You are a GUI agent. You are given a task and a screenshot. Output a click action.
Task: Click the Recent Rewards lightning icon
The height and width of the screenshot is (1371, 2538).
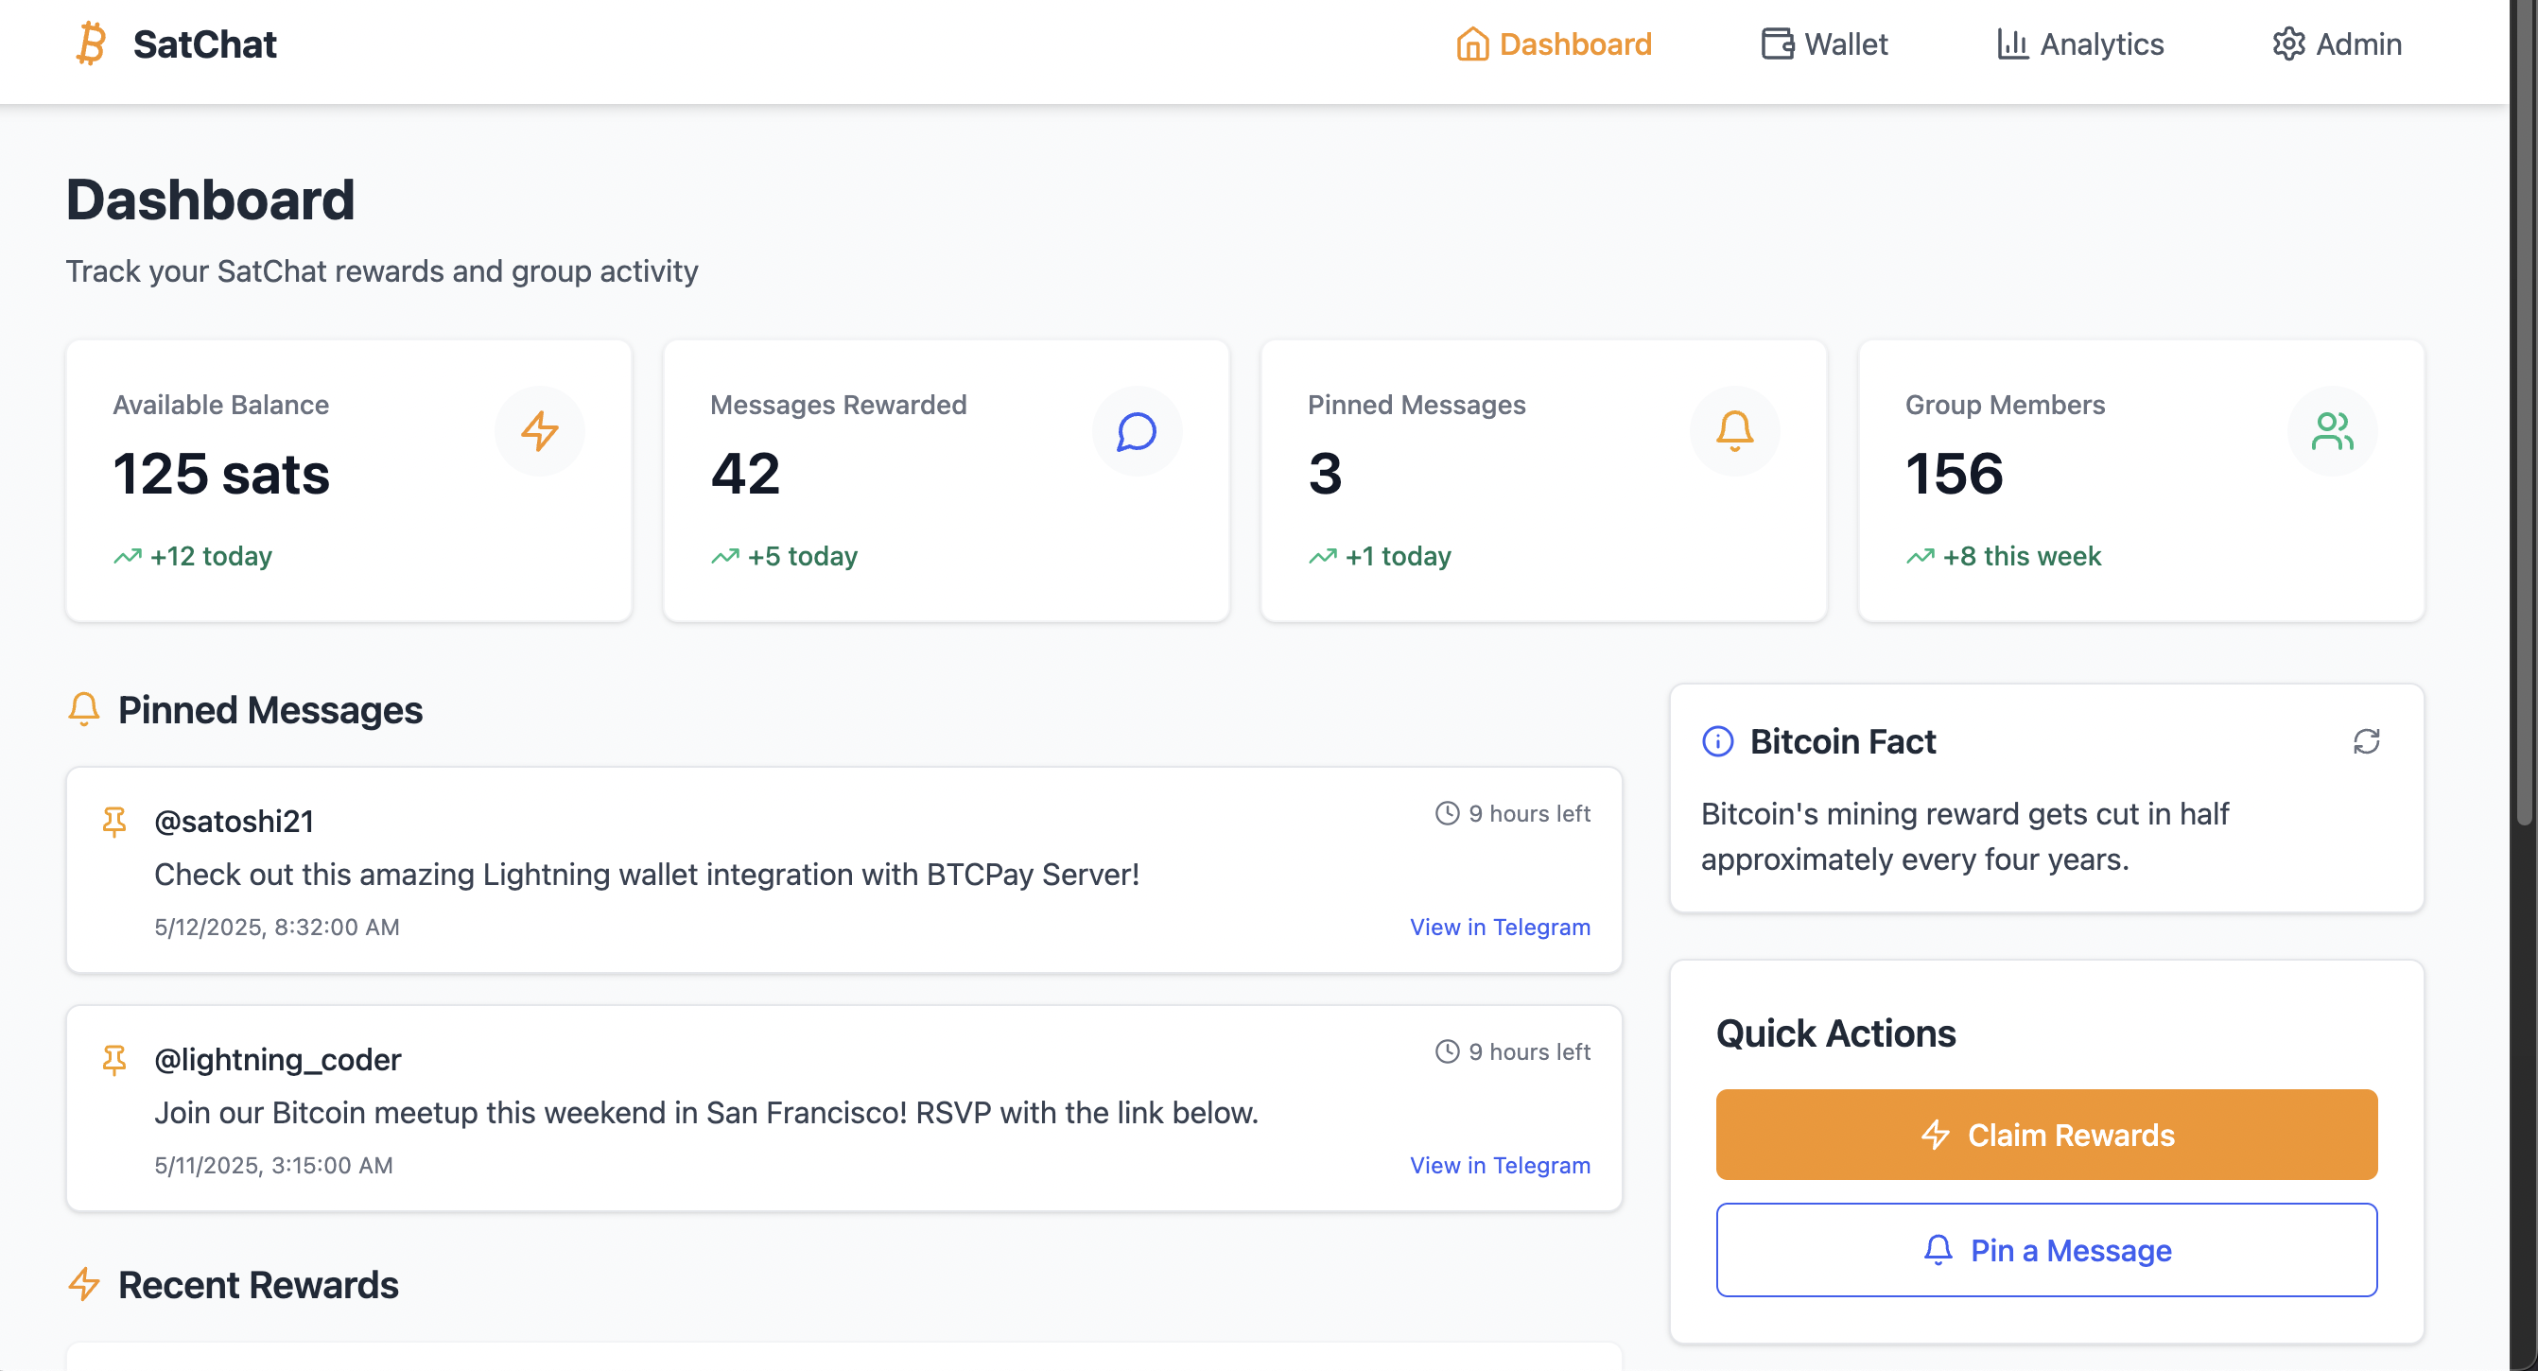point(85,1284)
